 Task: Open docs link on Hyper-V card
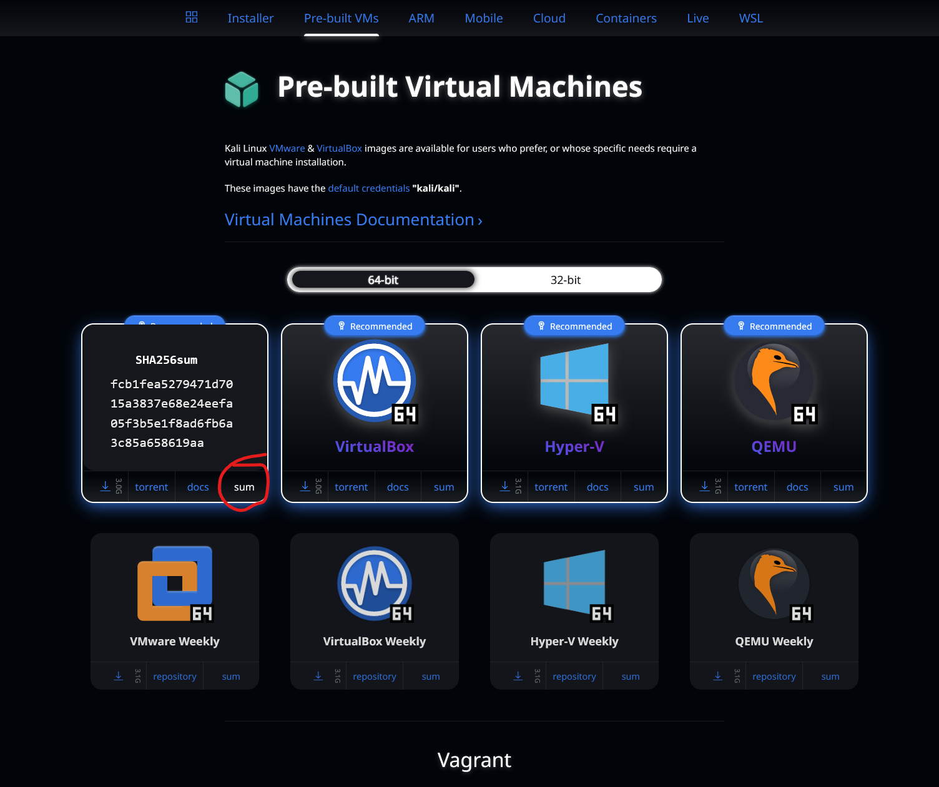597,487
